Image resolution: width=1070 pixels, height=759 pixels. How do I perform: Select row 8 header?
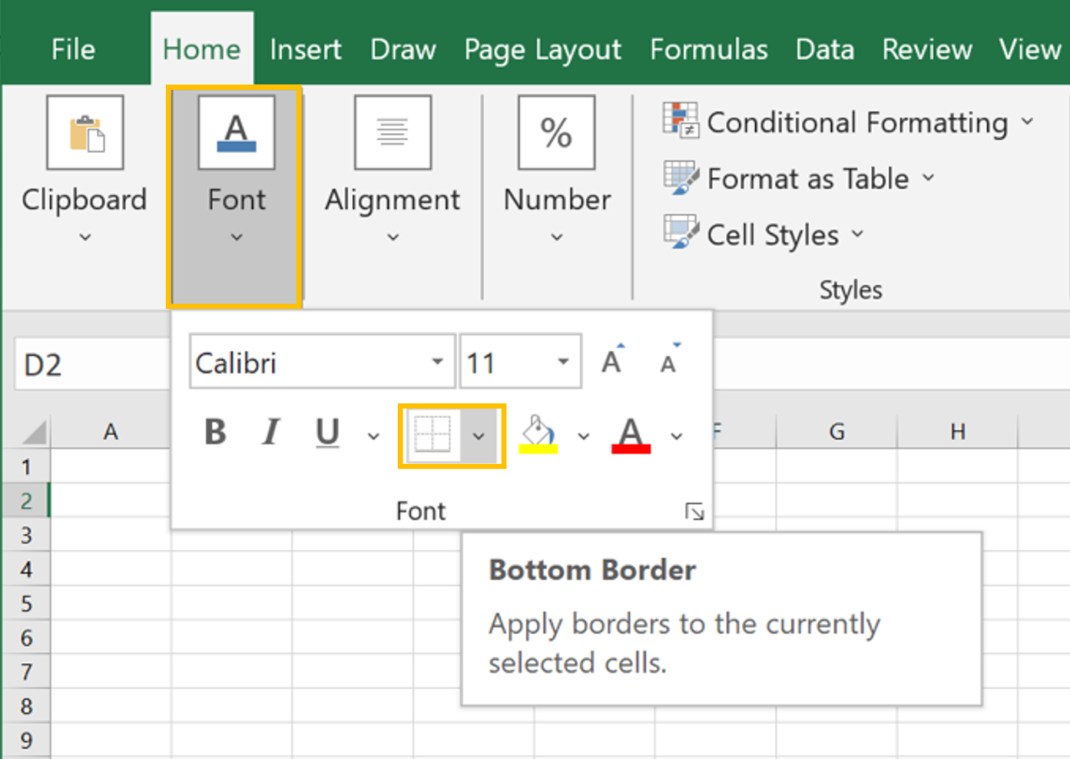(26, 705)
